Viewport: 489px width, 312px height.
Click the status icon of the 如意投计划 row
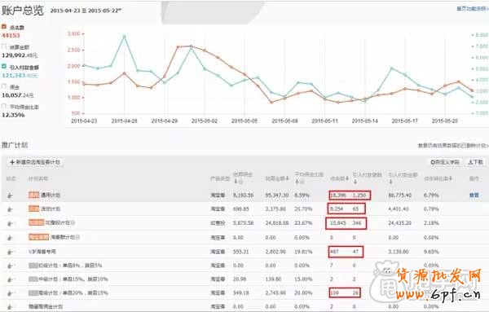click(x=10, y=223)
